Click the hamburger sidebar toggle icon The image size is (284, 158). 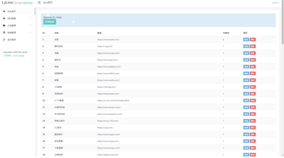40,3
